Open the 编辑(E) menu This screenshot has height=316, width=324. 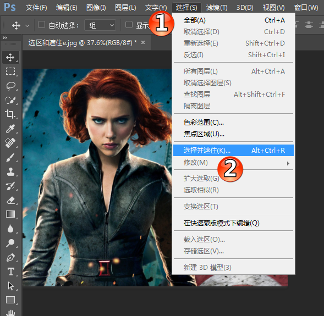coord(67,8)
